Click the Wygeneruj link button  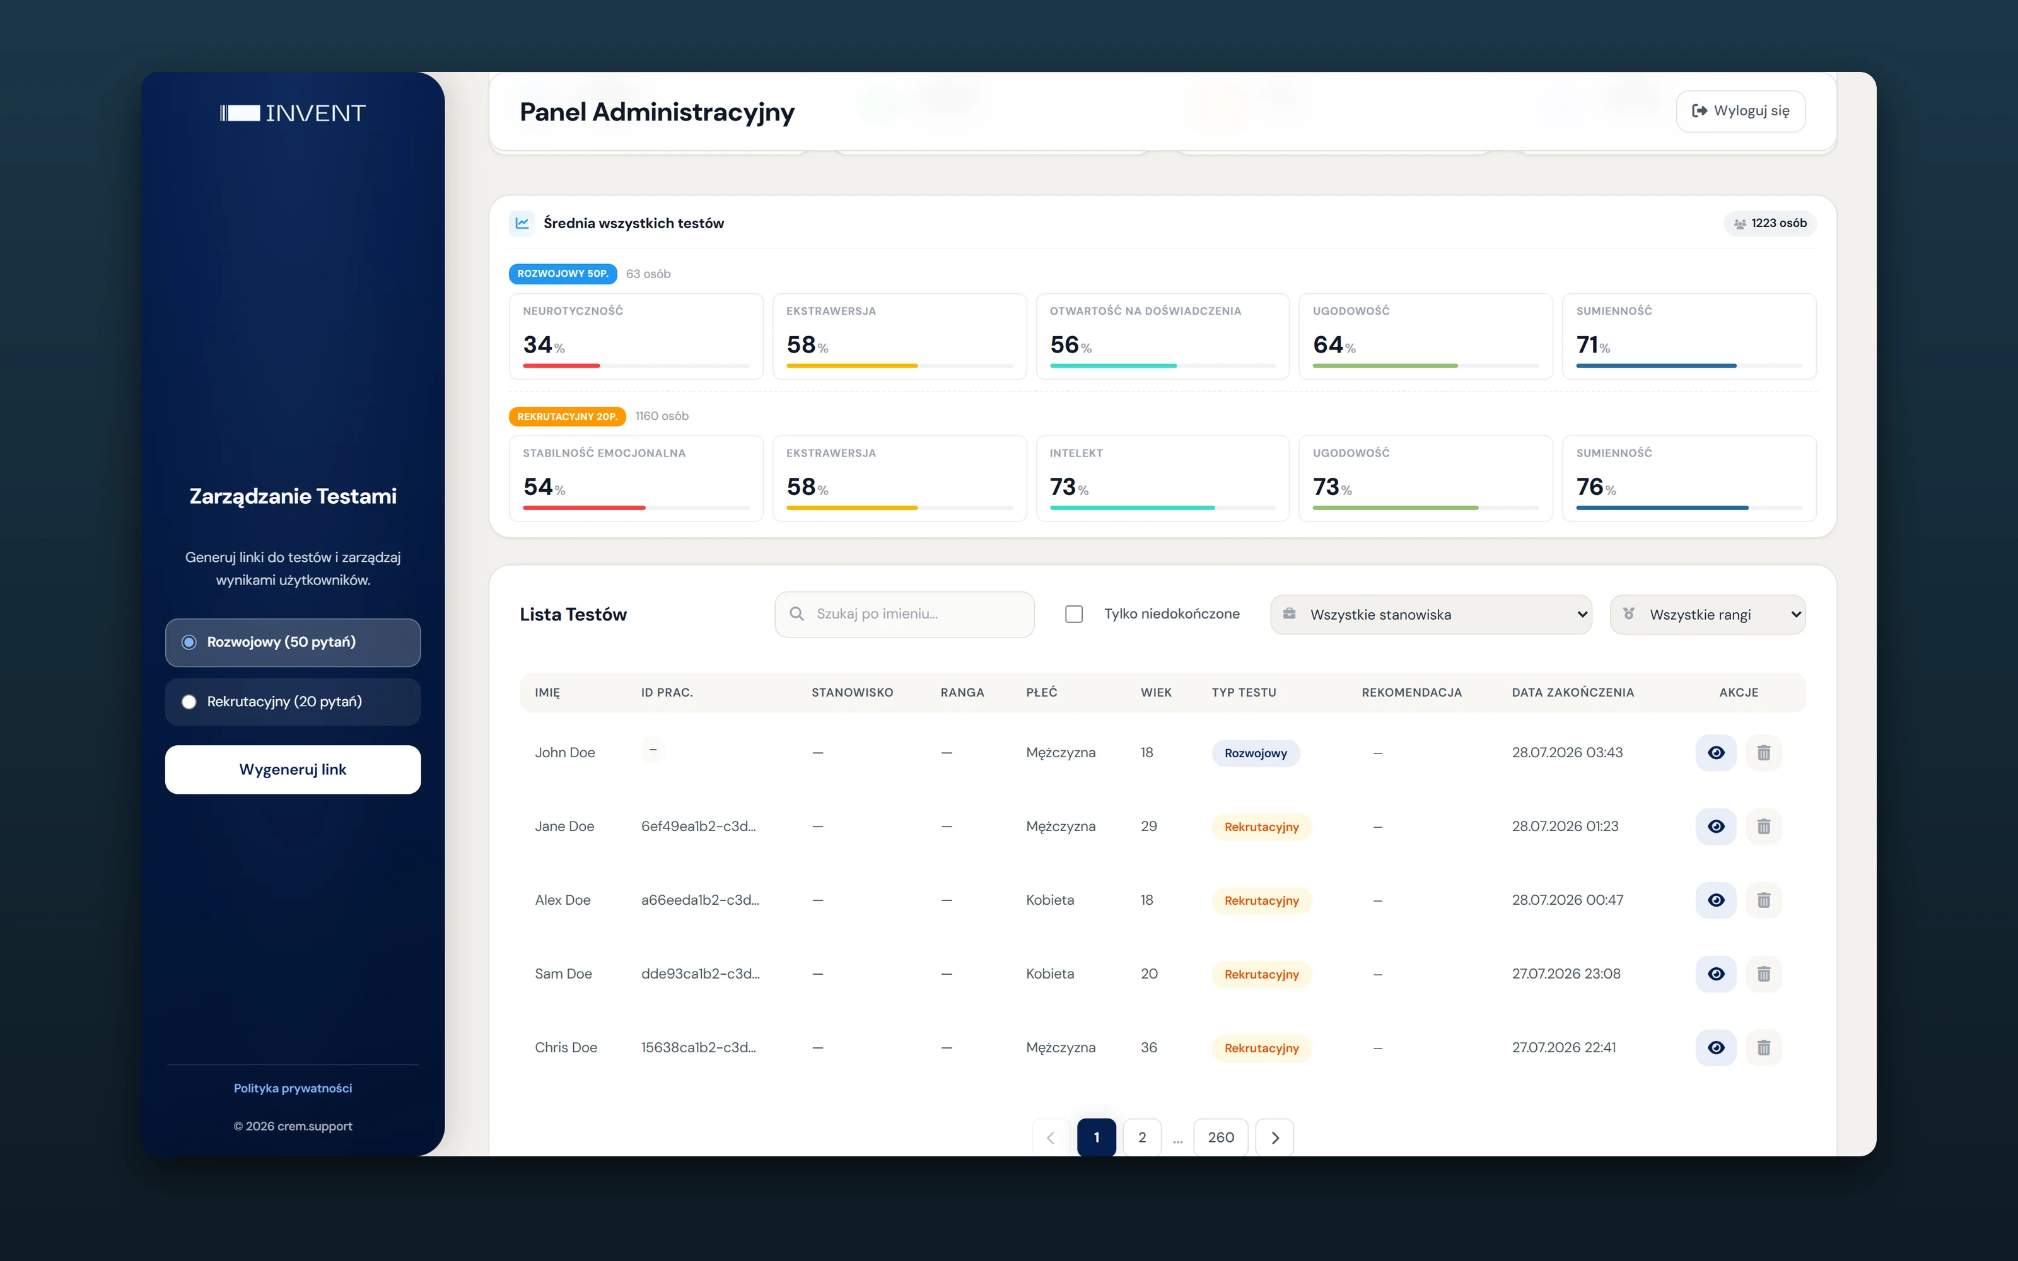[293, 770]
